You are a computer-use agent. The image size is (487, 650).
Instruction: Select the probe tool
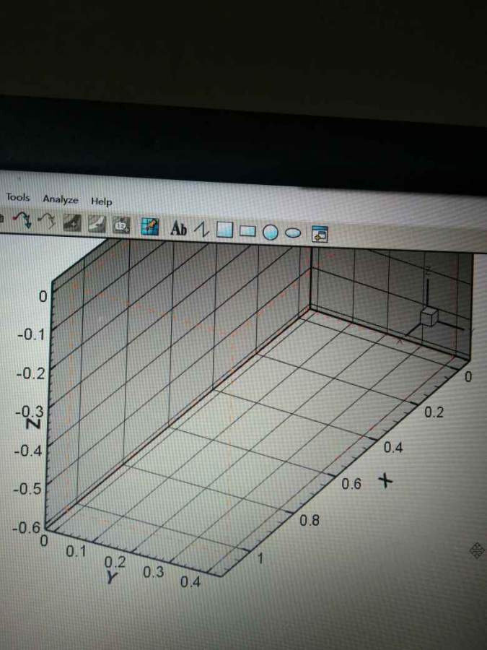pos(149,226)
